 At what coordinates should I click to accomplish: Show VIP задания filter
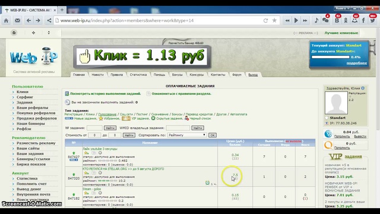[140, 118]
